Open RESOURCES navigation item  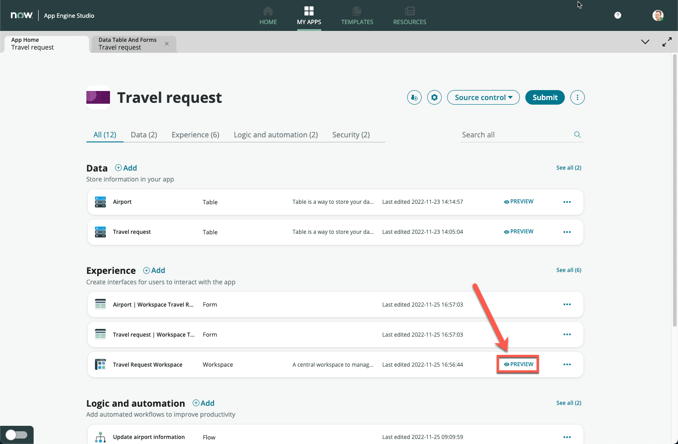409,16
